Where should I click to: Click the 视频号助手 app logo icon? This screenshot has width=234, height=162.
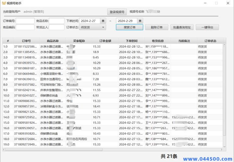(x=4, y=3)
